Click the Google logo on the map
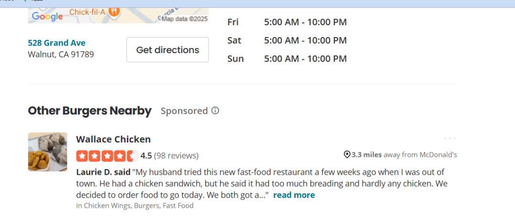515x219 pixels. (47, 17)
